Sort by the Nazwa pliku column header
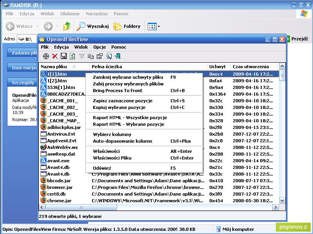The width and height of the screenshot is (313, 234). (64, 67)
